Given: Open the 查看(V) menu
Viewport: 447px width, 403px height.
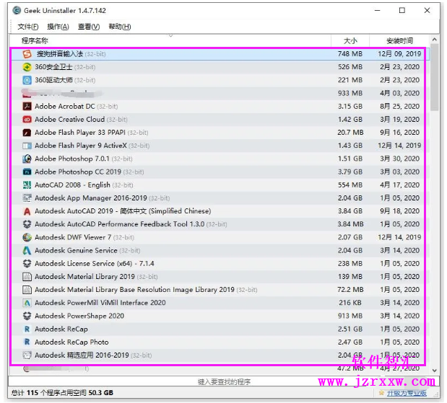Looking at the screenshot, I should click(x=89, y=27).
